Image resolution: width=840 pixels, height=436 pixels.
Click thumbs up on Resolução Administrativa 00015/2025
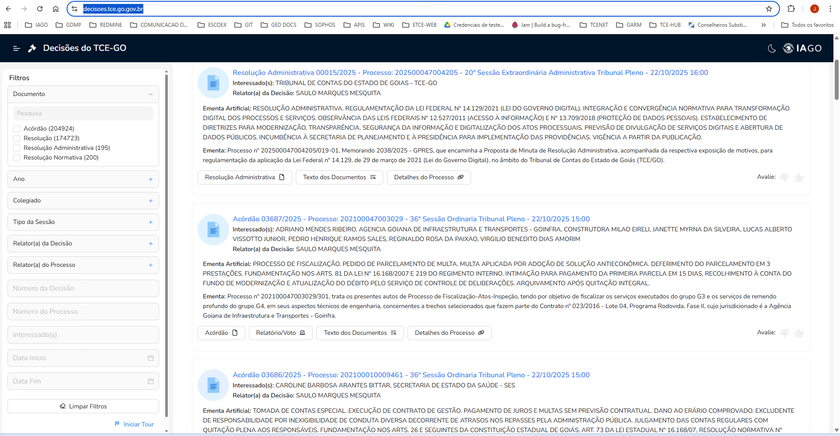(799, 177)
